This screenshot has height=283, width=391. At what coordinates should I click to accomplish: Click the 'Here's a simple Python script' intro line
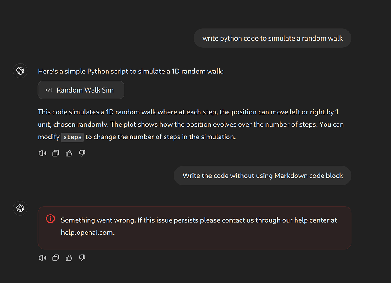(131, 72)
